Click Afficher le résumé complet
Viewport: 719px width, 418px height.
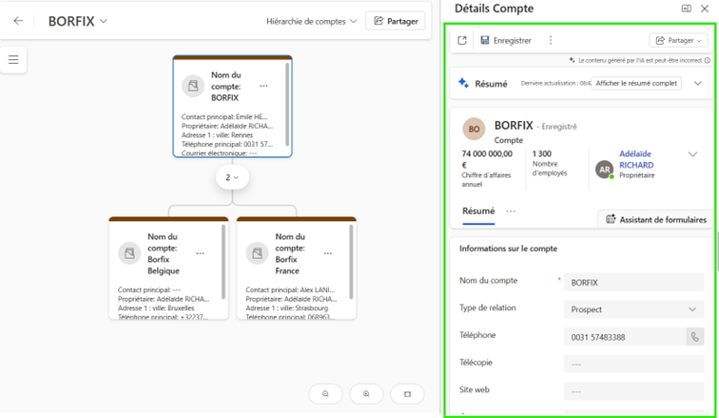point(636,83)
